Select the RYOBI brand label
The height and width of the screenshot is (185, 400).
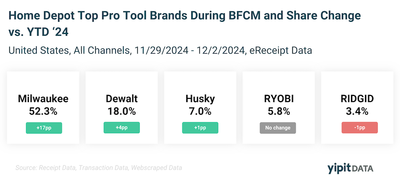279,99
